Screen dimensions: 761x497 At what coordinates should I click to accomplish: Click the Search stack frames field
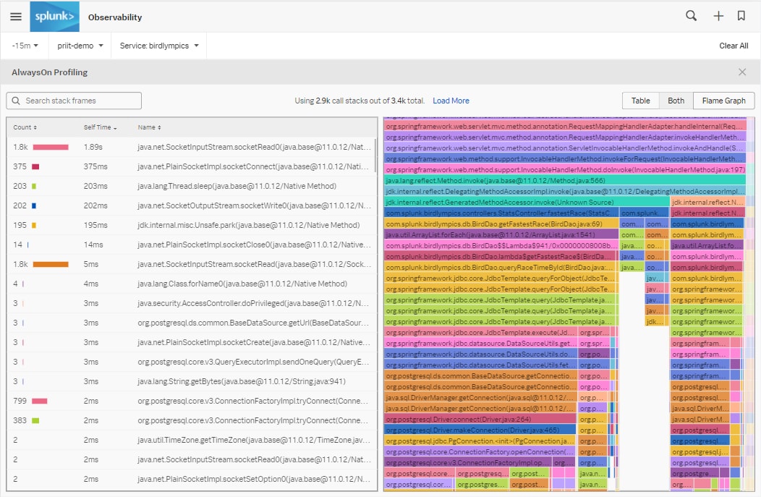(x=74, y=101)
